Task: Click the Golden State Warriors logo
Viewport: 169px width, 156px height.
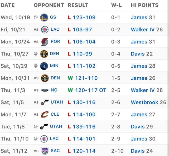Action: click(44, 17)
